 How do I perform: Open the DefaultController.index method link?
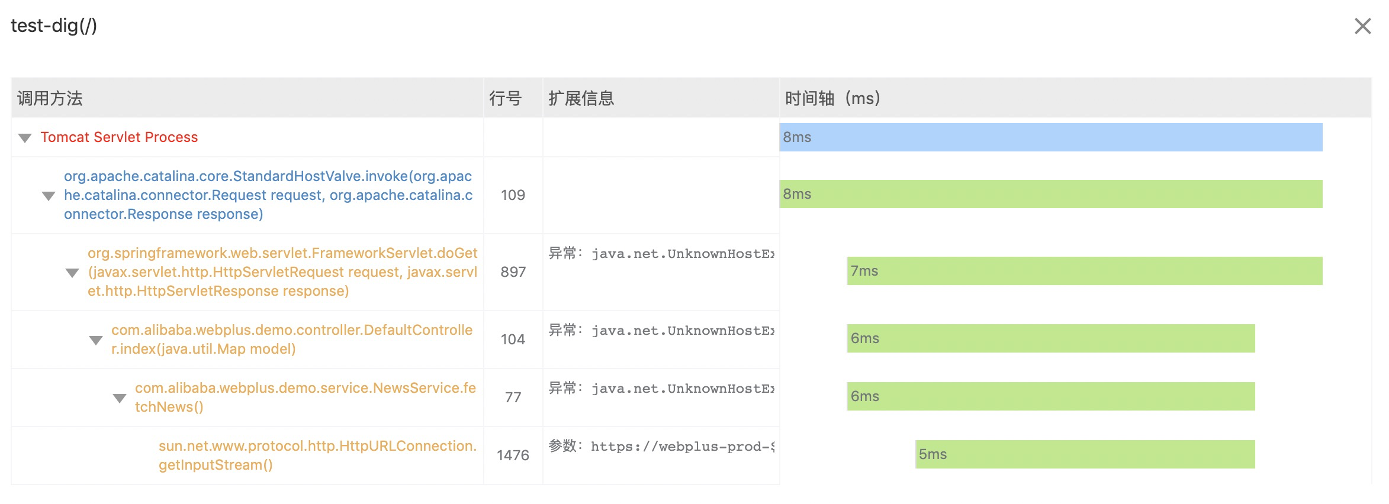pyautogui.click(x=291, y=340)
